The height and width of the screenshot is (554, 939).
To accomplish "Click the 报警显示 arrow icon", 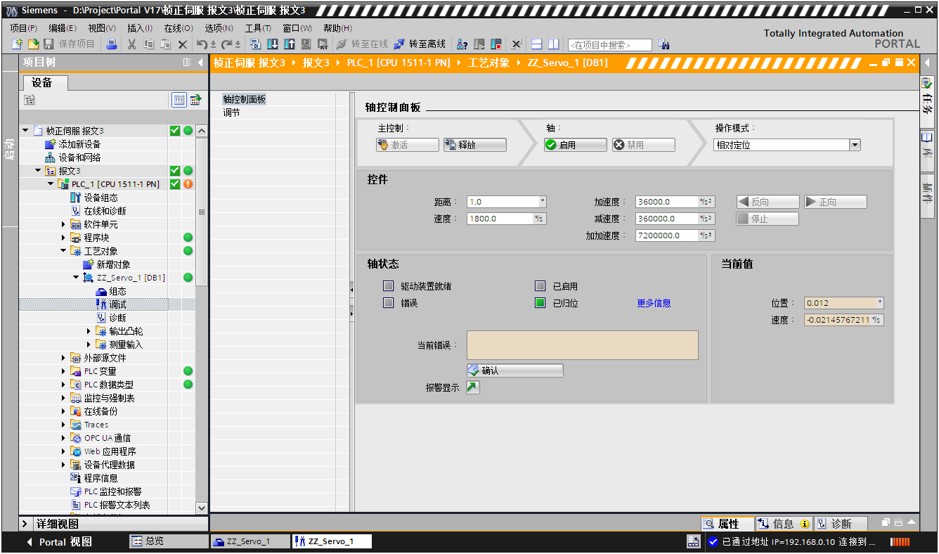I will pos(473,387).
